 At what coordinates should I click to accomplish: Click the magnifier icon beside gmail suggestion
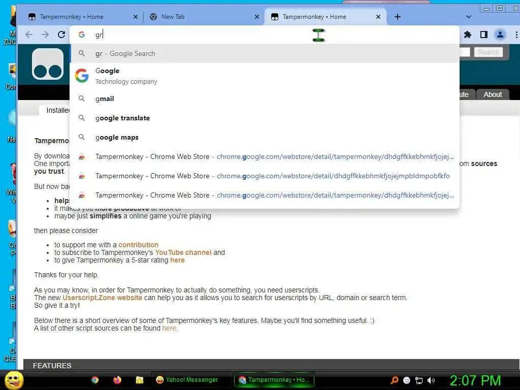point(82,99)
